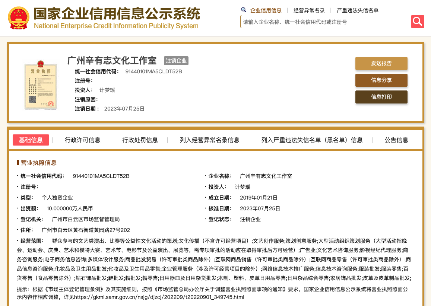Click the 营业执照信息 section heading
The height and width of the screenshot is (306, 431).
tap(39, 163)
